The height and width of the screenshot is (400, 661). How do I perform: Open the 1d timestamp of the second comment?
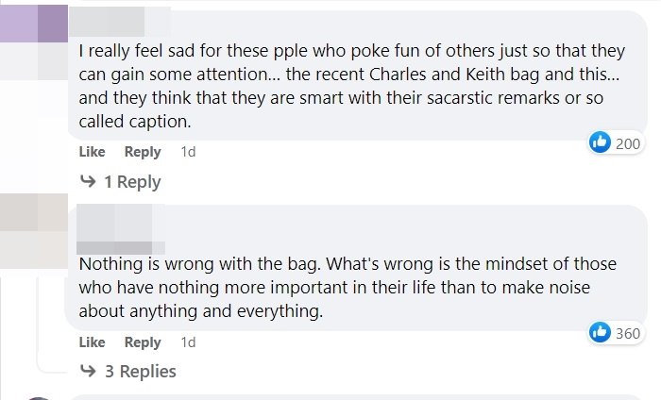[188, 342]
